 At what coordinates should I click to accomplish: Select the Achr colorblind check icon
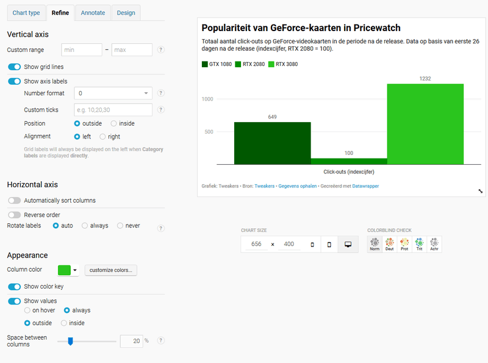point(434,244)
